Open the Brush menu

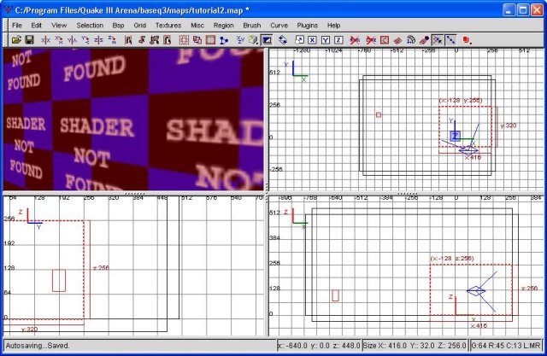click(x=252, y=25)
